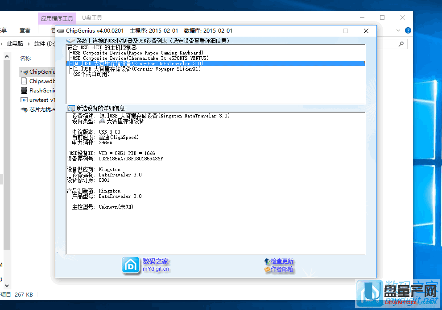Open the 查看 menu tab in Explorer
Screen dimensions: 442x310
click(x=25, y=30)
